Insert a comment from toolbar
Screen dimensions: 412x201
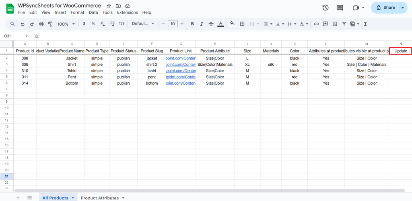(x=325, y=24)
